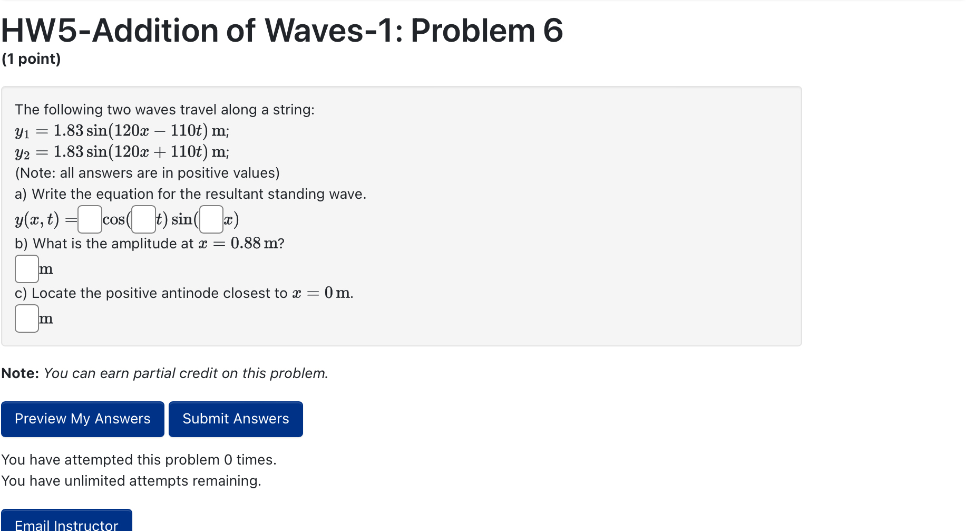Click the answer box inside sin(x)
The height and width of the screenshot is (531, 974).
[x=210, y=219]
